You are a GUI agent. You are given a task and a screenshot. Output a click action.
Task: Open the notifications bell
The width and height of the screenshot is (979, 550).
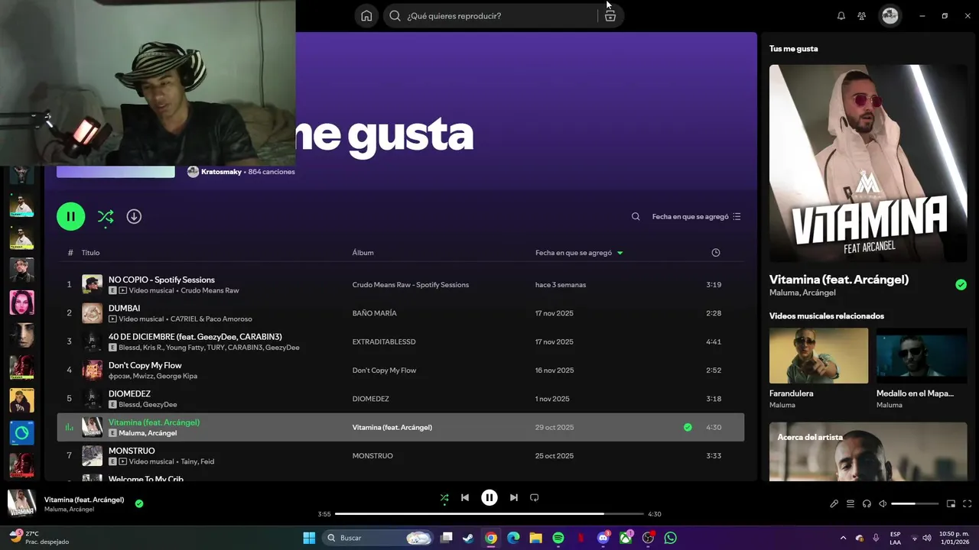click(841, 16)
